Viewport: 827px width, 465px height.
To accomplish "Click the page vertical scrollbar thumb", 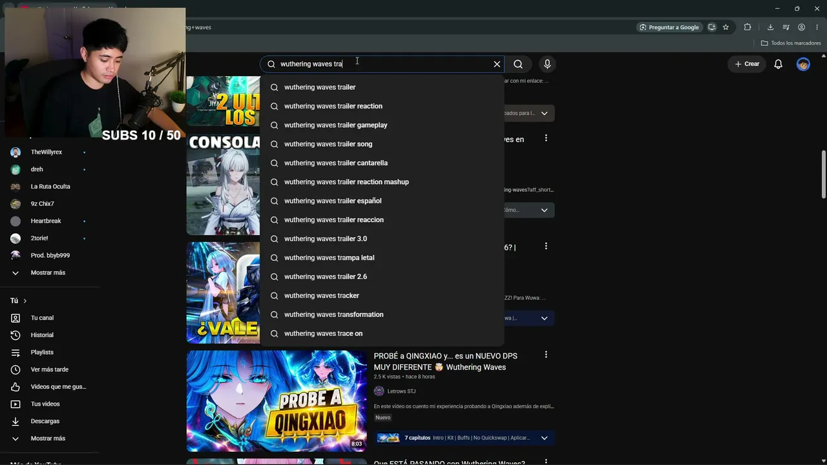I will (x=824, y=174).
